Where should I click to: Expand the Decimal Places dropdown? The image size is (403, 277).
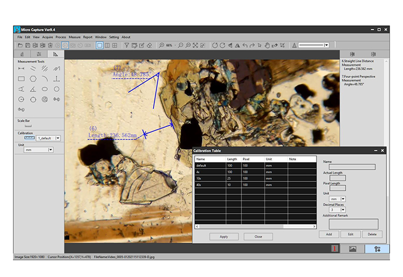(x=343, y=209)
